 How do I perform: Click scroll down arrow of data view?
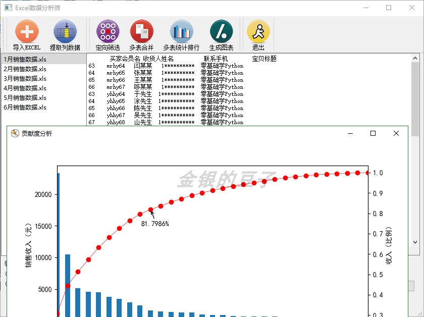[x=415, y=242]
